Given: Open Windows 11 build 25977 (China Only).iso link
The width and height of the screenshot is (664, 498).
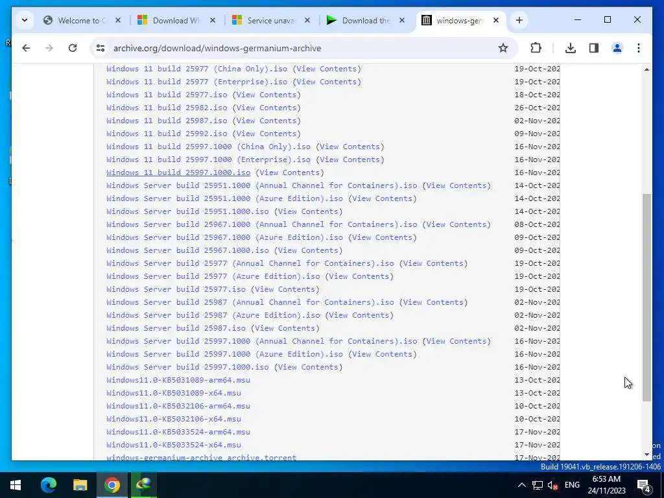Looking at the screenshot, I should point(196,69).
